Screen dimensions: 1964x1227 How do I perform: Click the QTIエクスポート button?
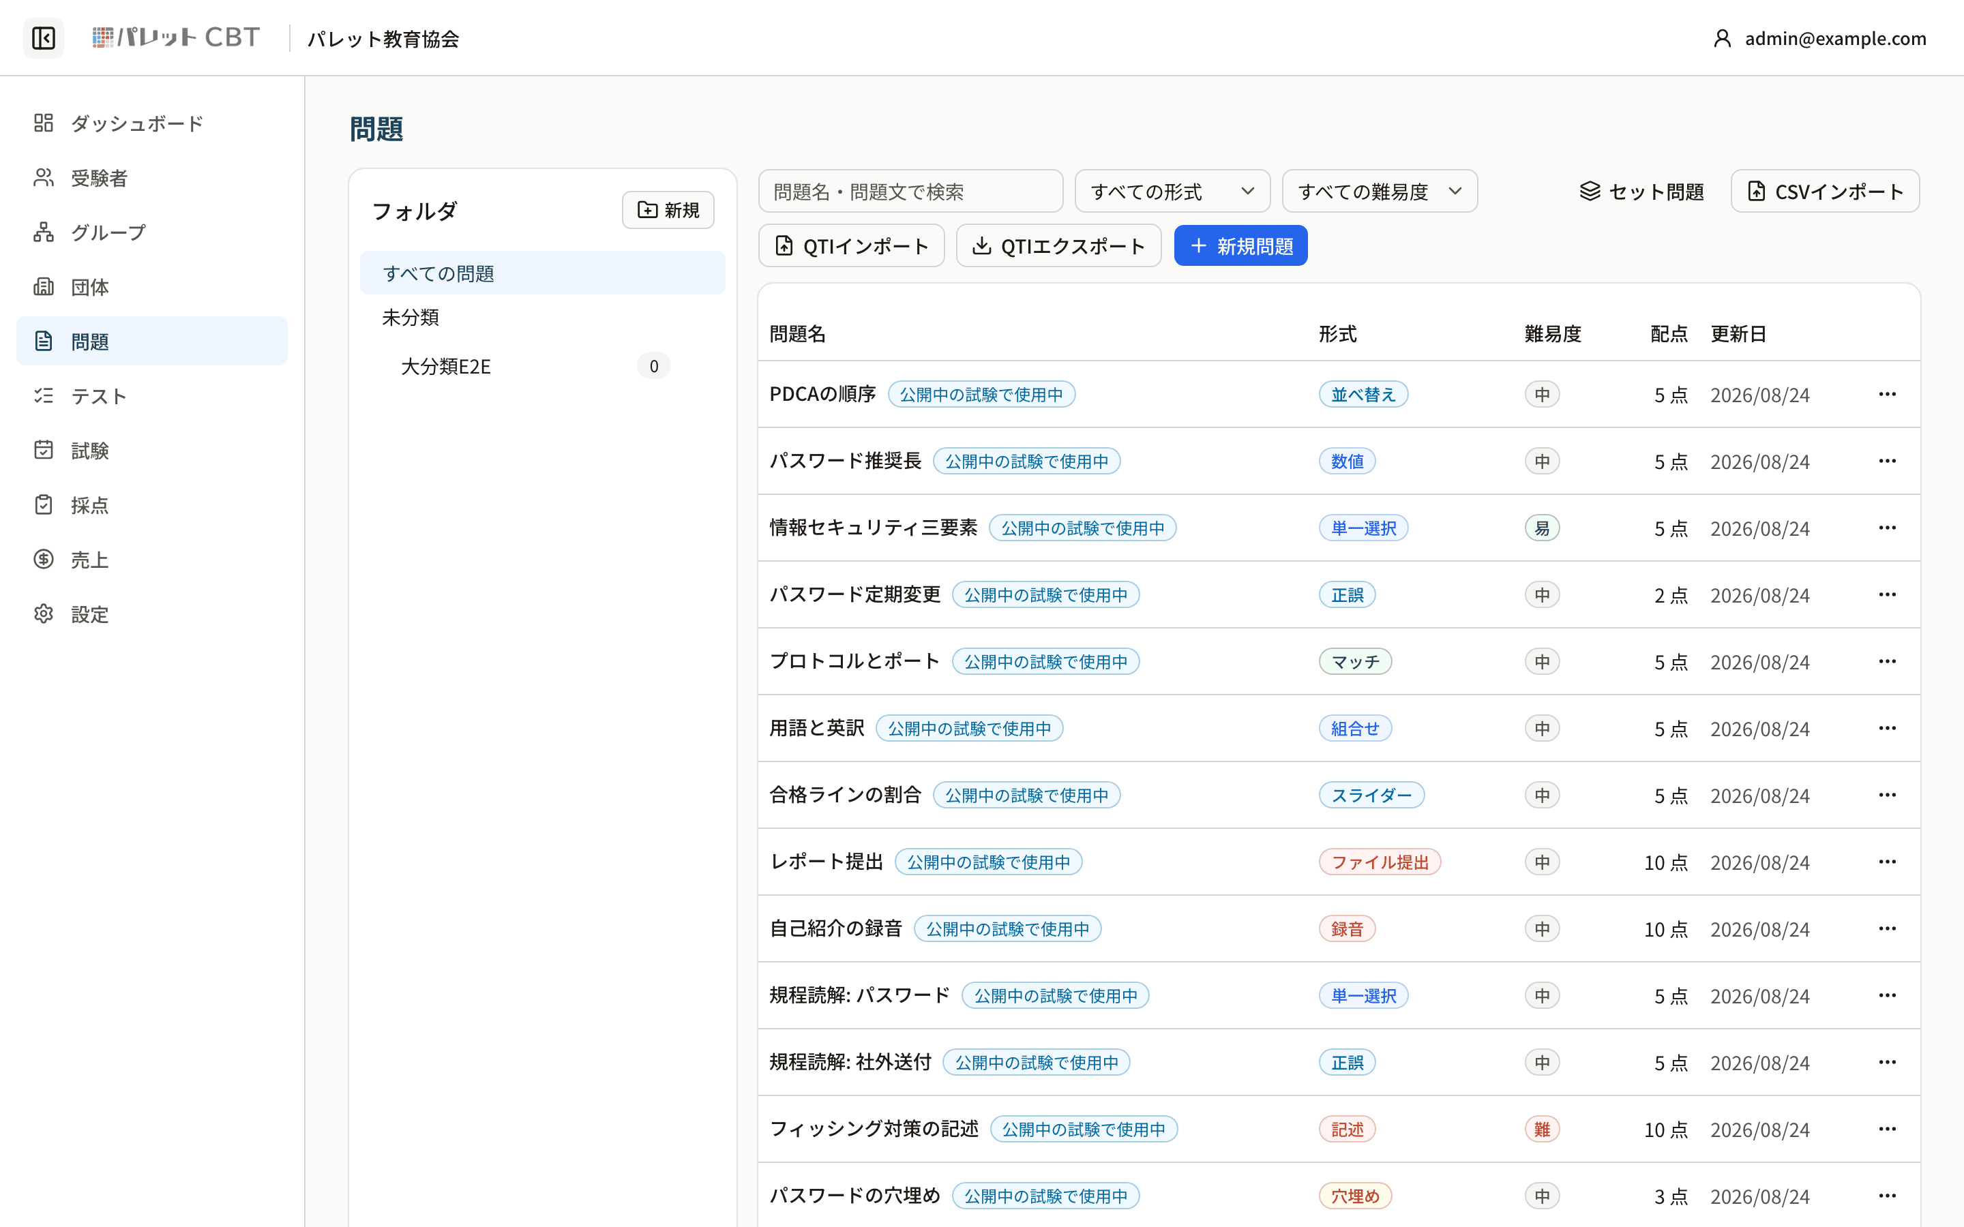[x=1058, y=246]
